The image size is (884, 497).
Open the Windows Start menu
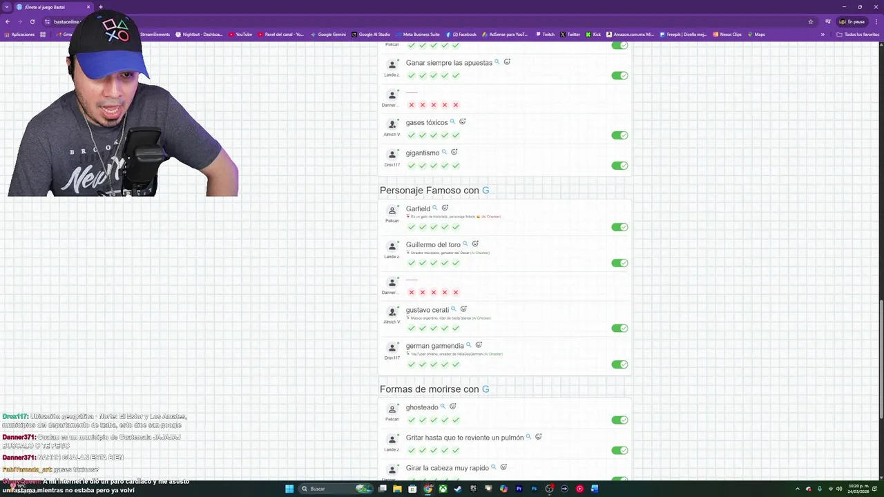(289, 489)
